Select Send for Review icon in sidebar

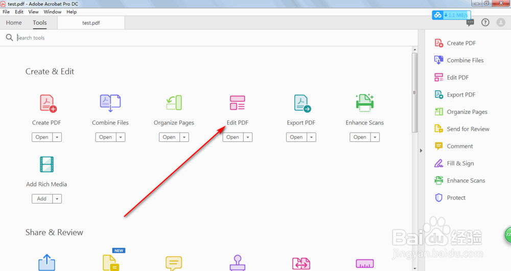[438, 129]
